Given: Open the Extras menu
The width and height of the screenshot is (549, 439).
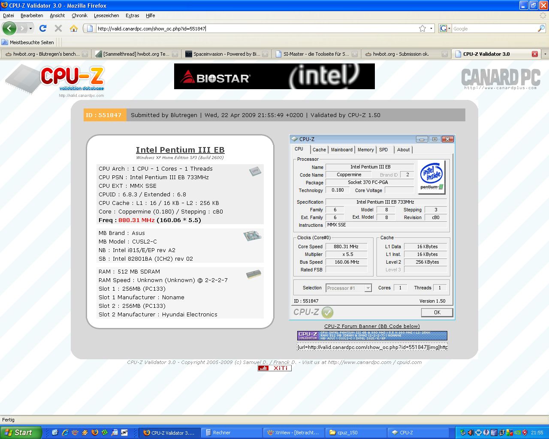Looking at the screenshot, I should 132,15.
